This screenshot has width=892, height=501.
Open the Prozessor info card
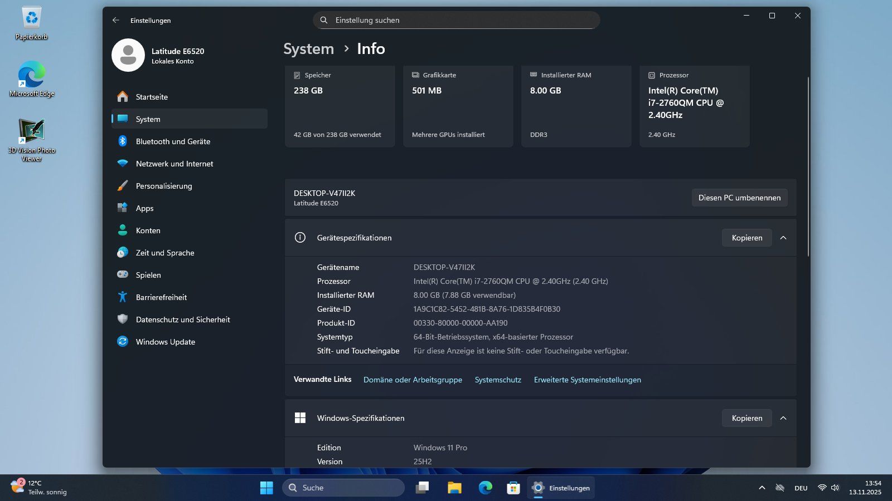694,106
